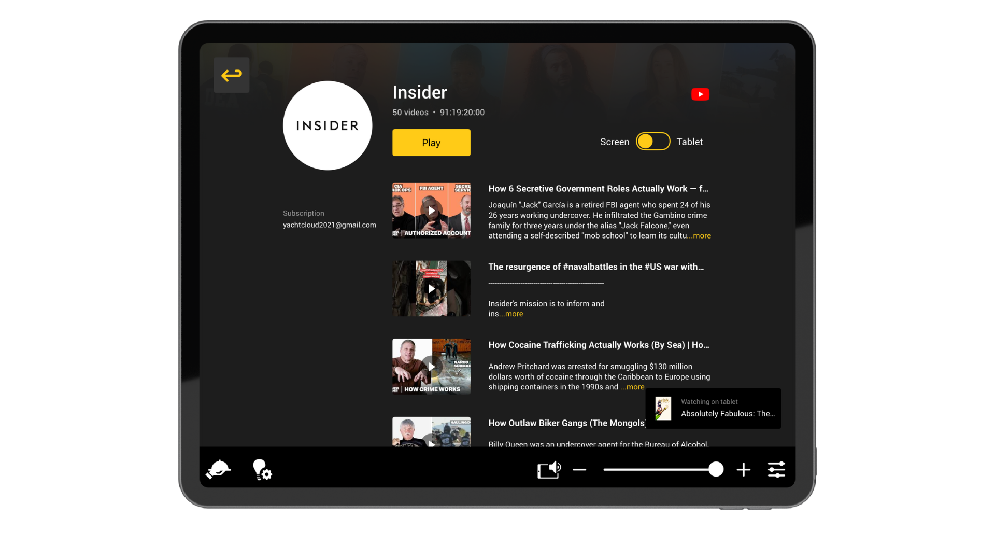Open 'The resurgence of #navalbattles' title
This screenshot has height=560, width=995.
pos(596,267)
